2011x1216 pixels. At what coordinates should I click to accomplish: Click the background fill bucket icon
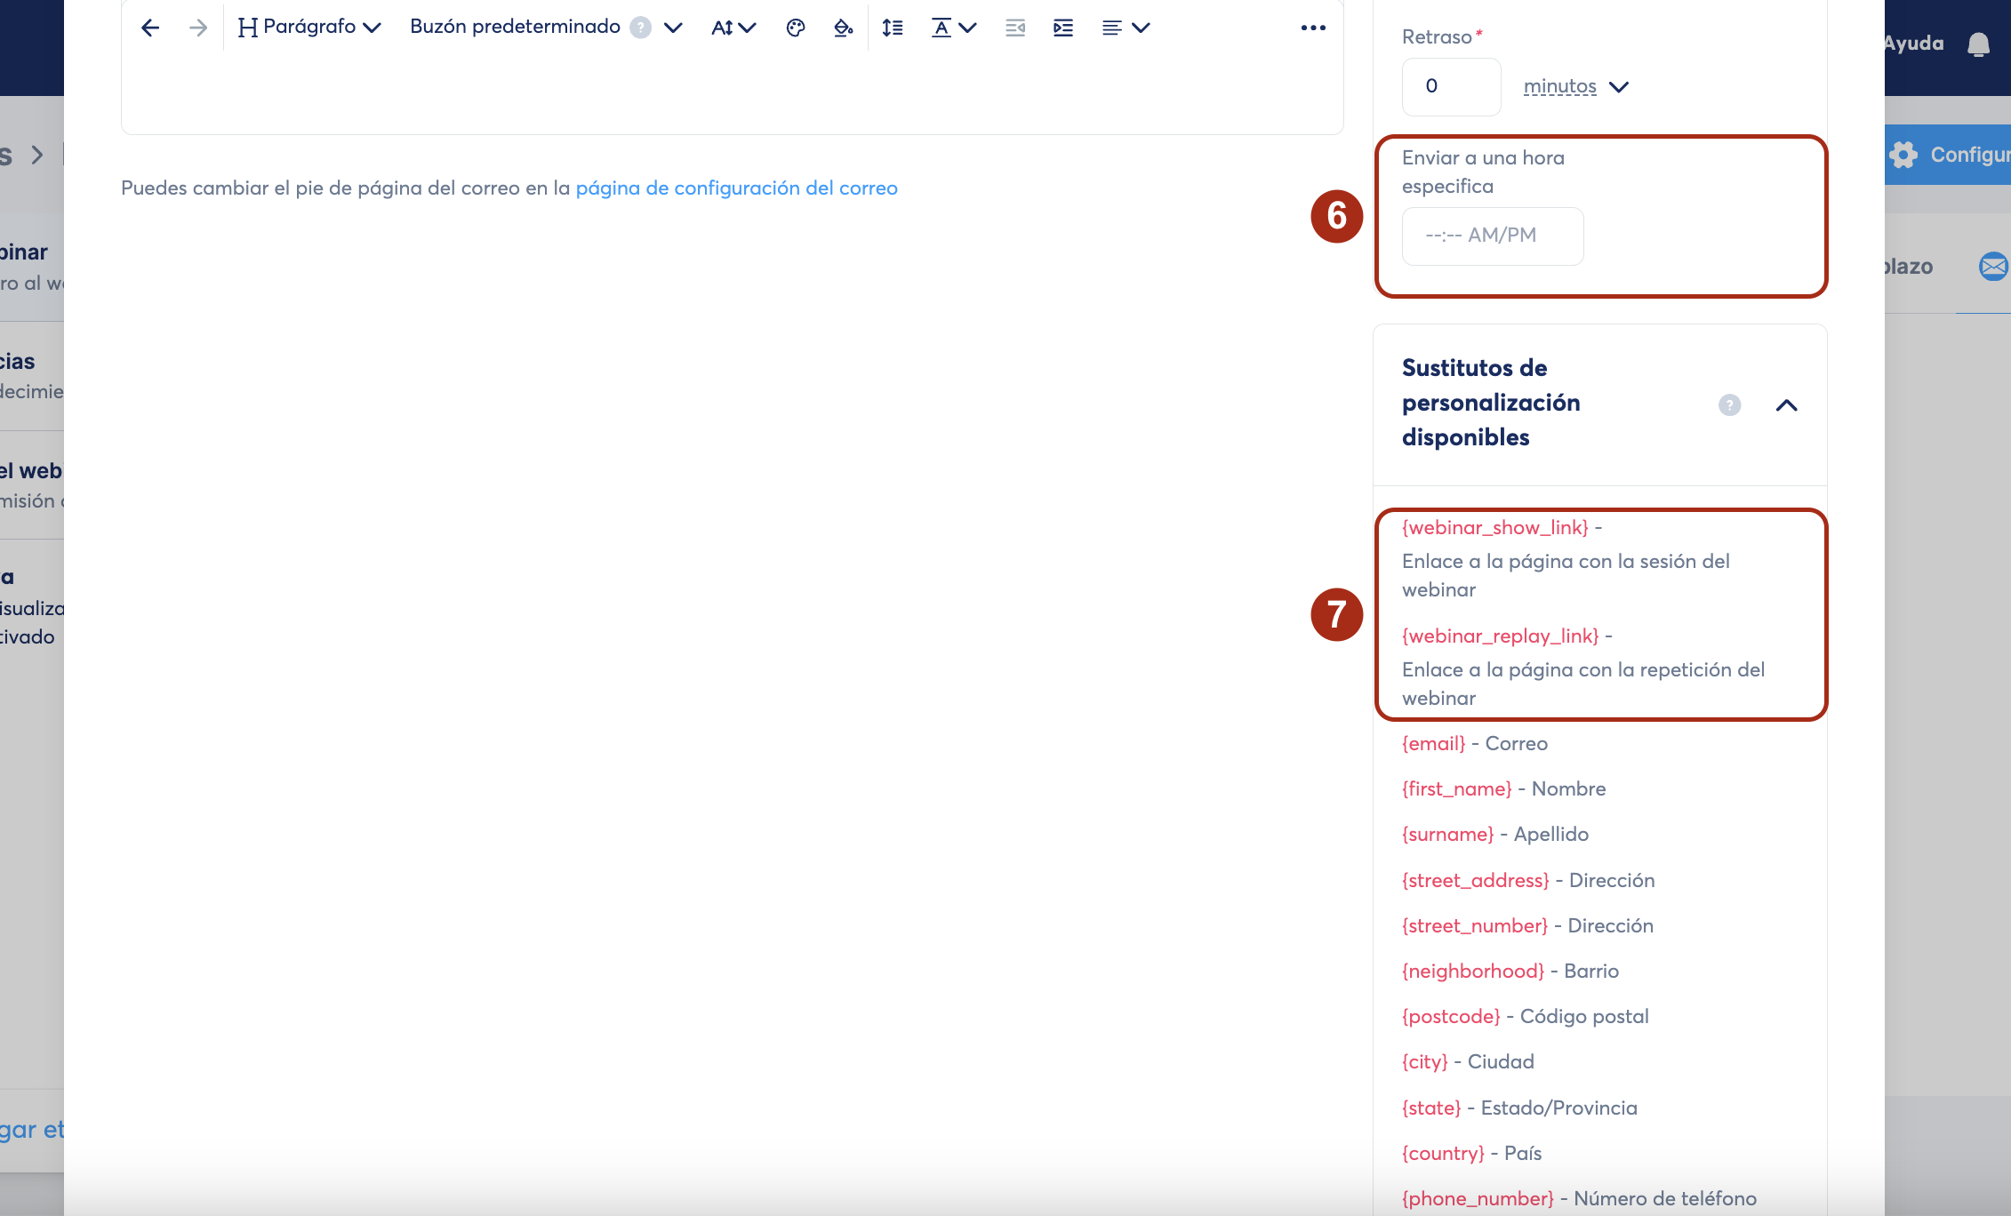(x=843, y=28)
